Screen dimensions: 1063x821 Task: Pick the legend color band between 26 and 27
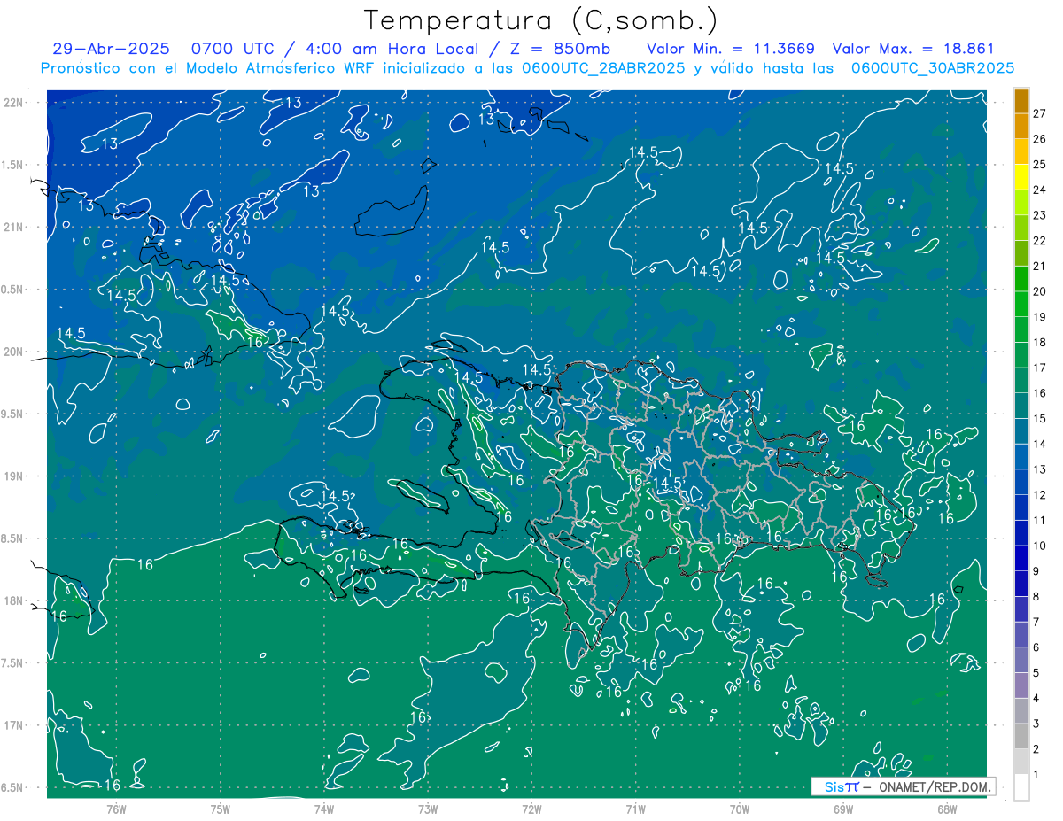[x=1021, y=126]
